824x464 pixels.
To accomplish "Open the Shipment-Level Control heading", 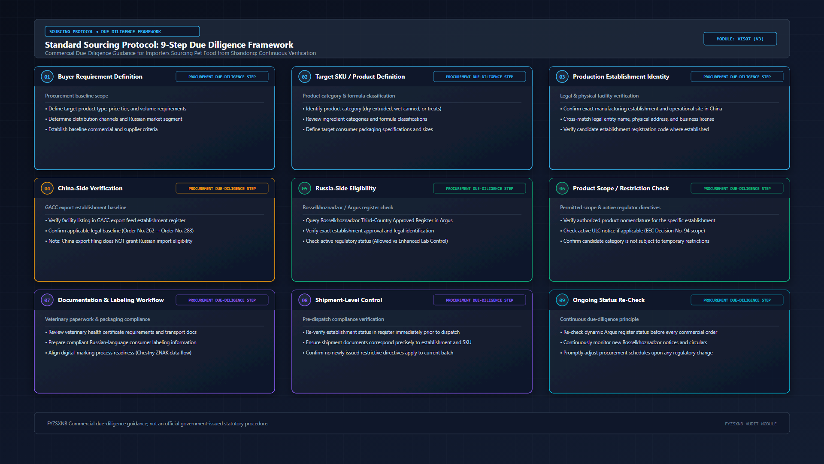I will click(348, 300).
